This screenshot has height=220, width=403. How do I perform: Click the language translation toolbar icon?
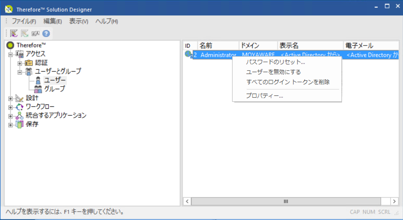[36, 34]
